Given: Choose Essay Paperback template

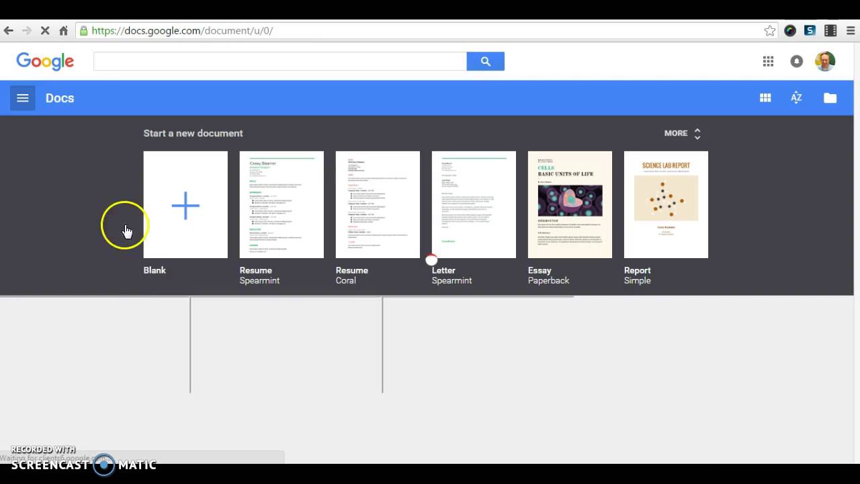Looking at the screenshot, I should tap(570, 204).
